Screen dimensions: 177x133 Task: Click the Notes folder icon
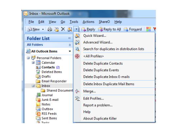tap(38, 104)
